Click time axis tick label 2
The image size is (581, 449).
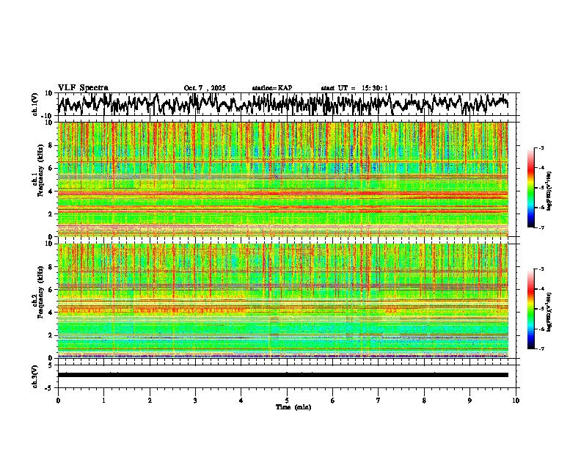150,401
